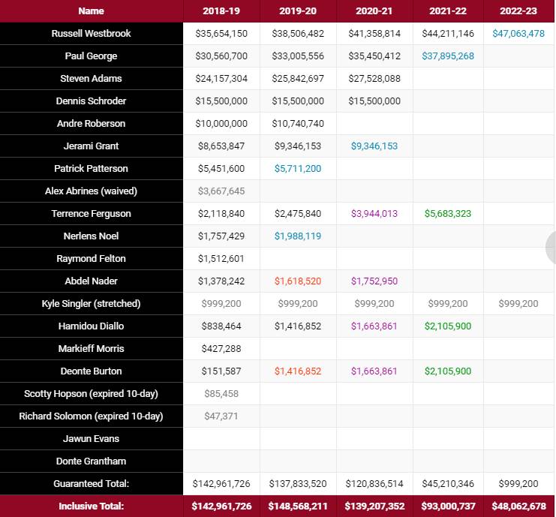Open Paul George's player link

(91, 56)
